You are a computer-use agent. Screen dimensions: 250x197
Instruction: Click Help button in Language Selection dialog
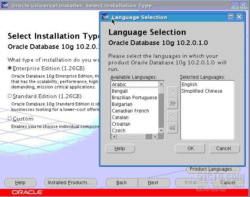[120, 149]
